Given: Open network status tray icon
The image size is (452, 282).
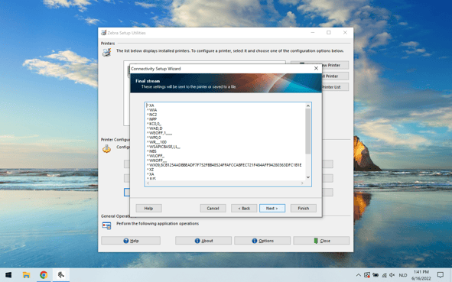Looking at the screenshot, I should 384,275.
